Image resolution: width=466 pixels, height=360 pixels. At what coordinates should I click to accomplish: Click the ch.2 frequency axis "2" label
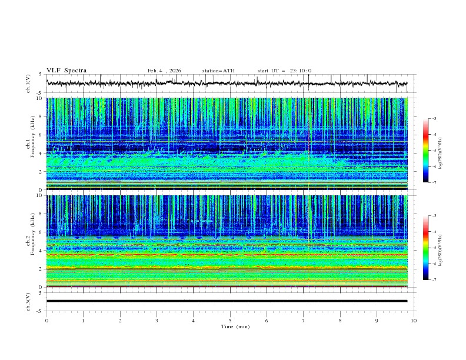click(41, 269)
